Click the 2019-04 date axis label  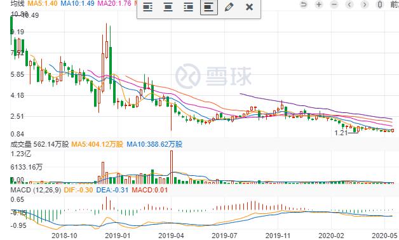point(171,236)
